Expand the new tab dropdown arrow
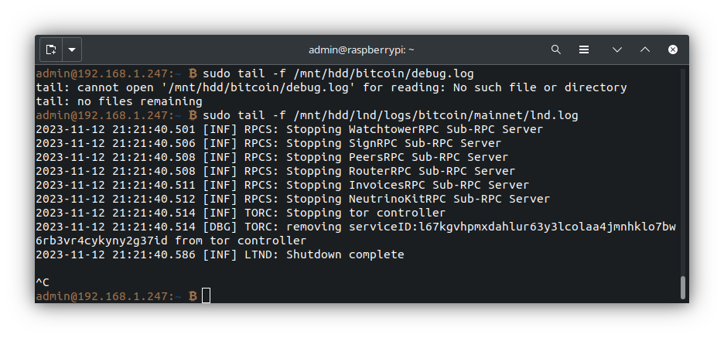The image size is (724, 338). coord(72,50)
